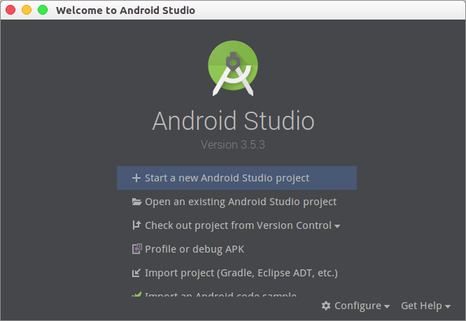
Task: Open an existing Android Studio project
Action: [x=236, y=202]
